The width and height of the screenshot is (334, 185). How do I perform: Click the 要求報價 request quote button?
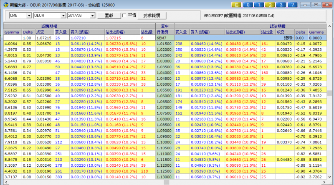click(152, 15)
